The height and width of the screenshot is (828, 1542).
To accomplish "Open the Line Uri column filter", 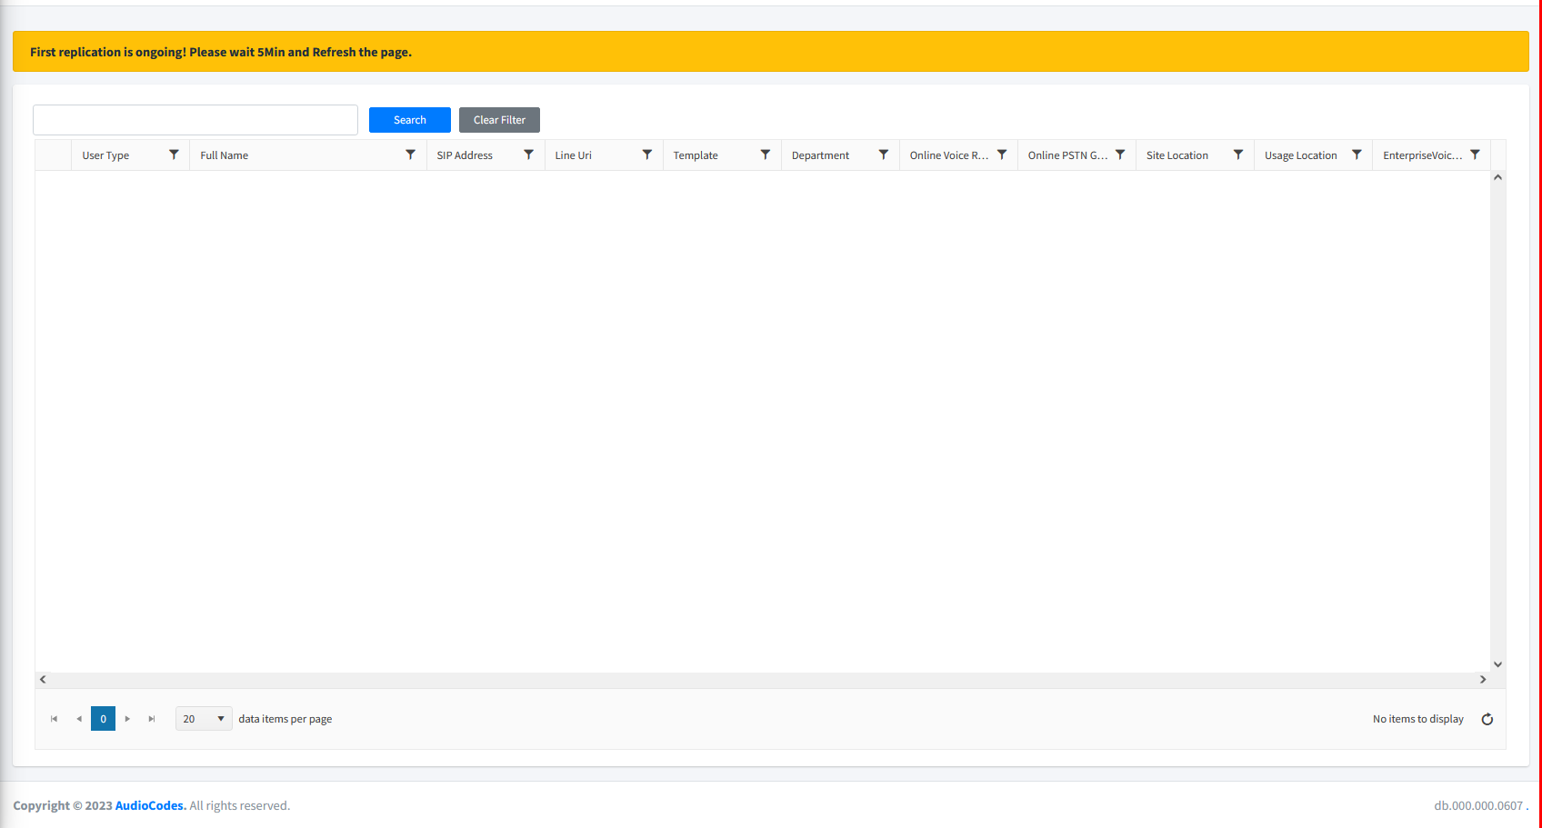I will tap(646, 155).
